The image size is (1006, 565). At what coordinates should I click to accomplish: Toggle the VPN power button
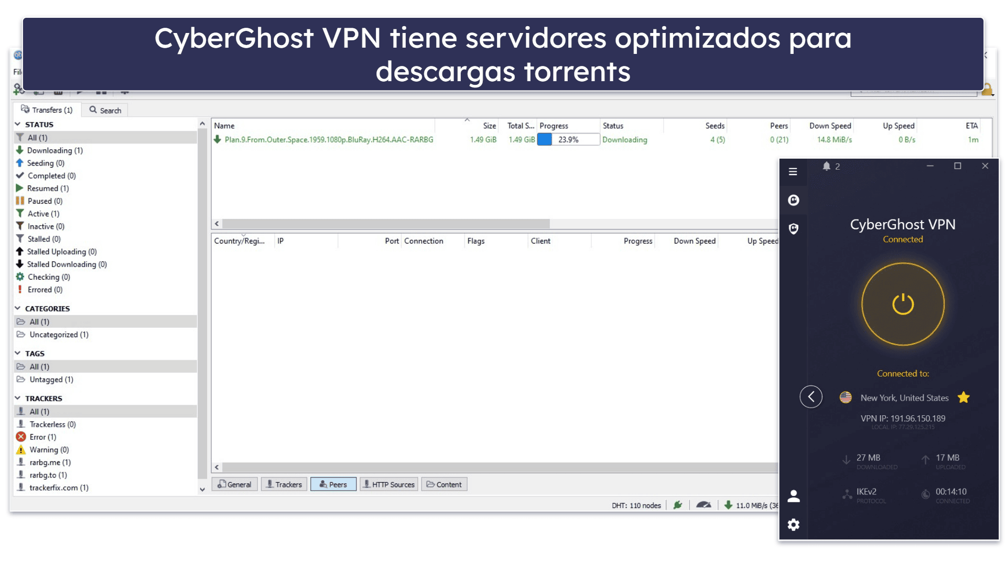click(903, 304)
